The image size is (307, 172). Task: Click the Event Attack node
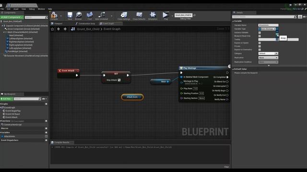pyautogui.click(x=69, y=73)
